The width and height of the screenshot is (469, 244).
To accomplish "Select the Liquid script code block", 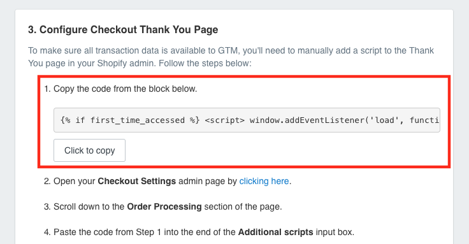I will (x=247, y=120).
